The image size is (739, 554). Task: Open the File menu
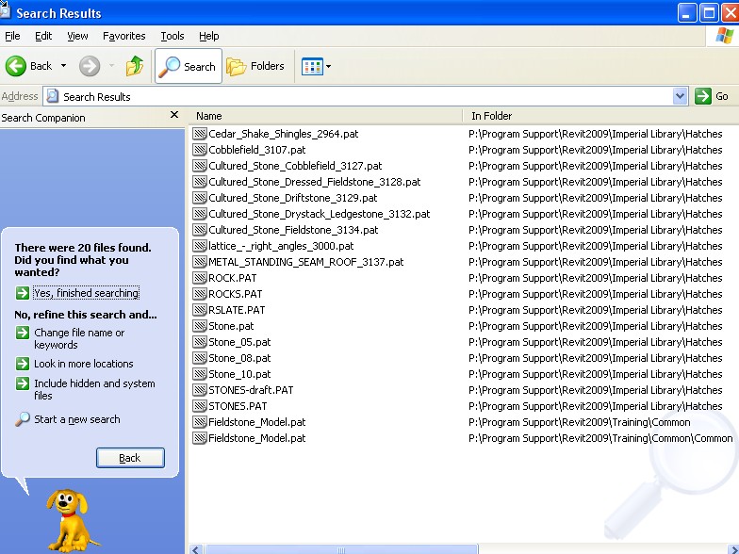(x=12, y=36)
